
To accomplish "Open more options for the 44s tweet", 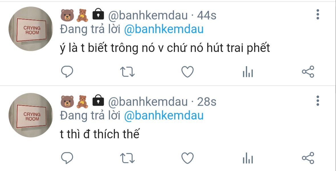I will 318,14.
